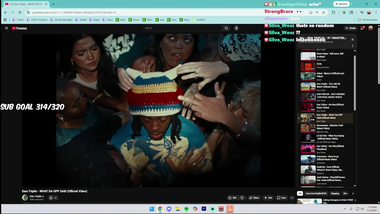Open the YouTube account avatar menu
The image size is (380, 214).
click(370, 28)
